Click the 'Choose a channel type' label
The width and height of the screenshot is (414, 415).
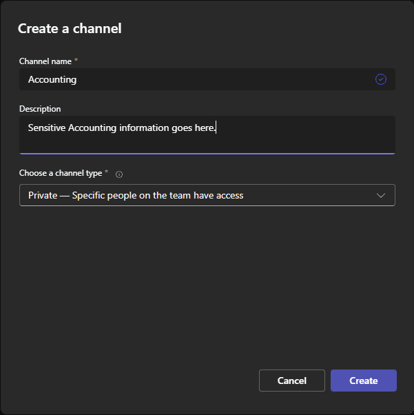tap(60, 173)
